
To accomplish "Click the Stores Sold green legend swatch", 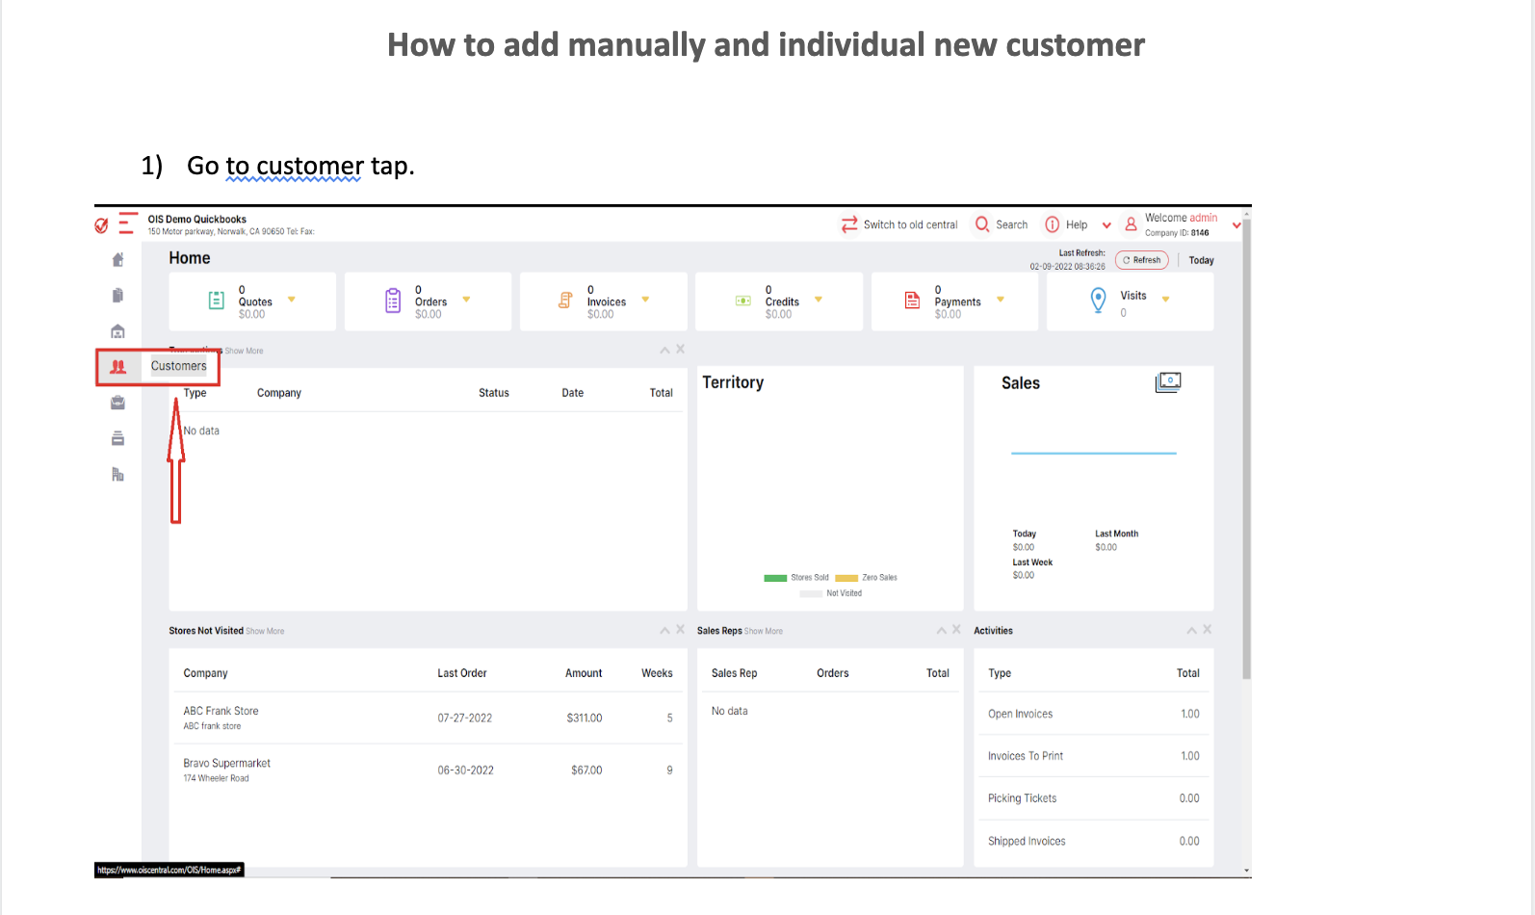I will [x=775, y=578].
